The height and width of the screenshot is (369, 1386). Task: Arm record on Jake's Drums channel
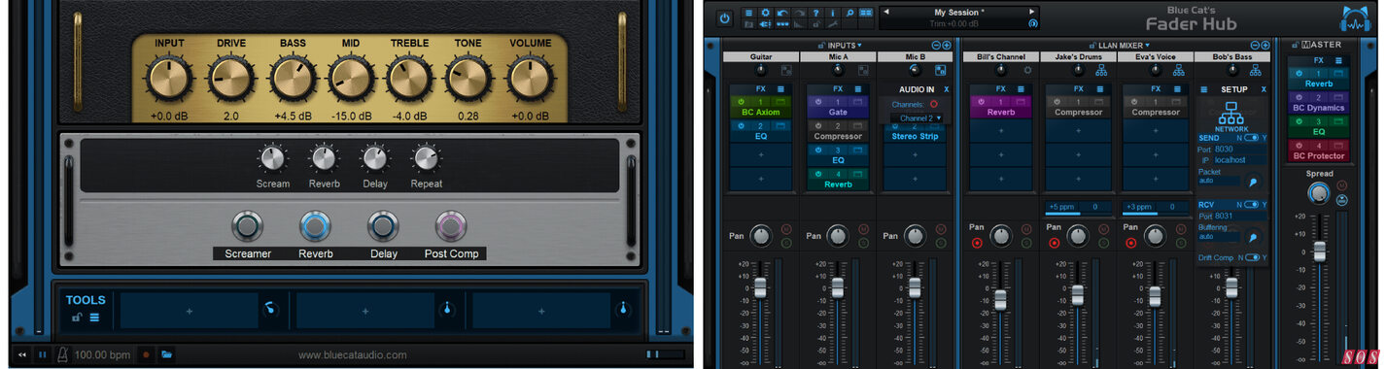(1055, 243)
